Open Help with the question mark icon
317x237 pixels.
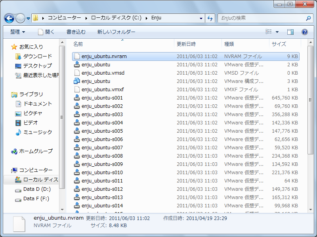tap(305, 32)
